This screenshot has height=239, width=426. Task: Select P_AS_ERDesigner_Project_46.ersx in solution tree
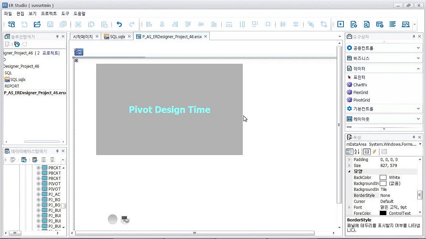35,93
